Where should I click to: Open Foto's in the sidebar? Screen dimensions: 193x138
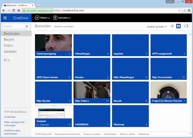8,46
